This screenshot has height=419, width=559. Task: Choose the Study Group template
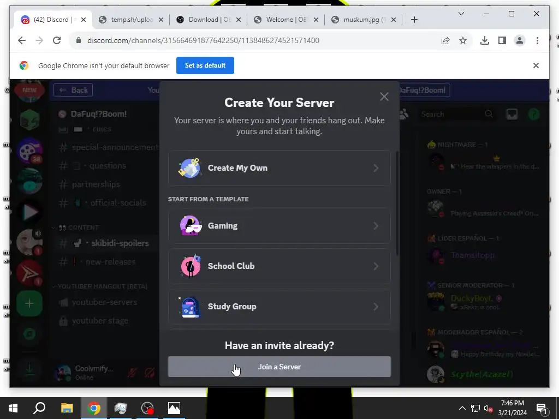(279, 307)
